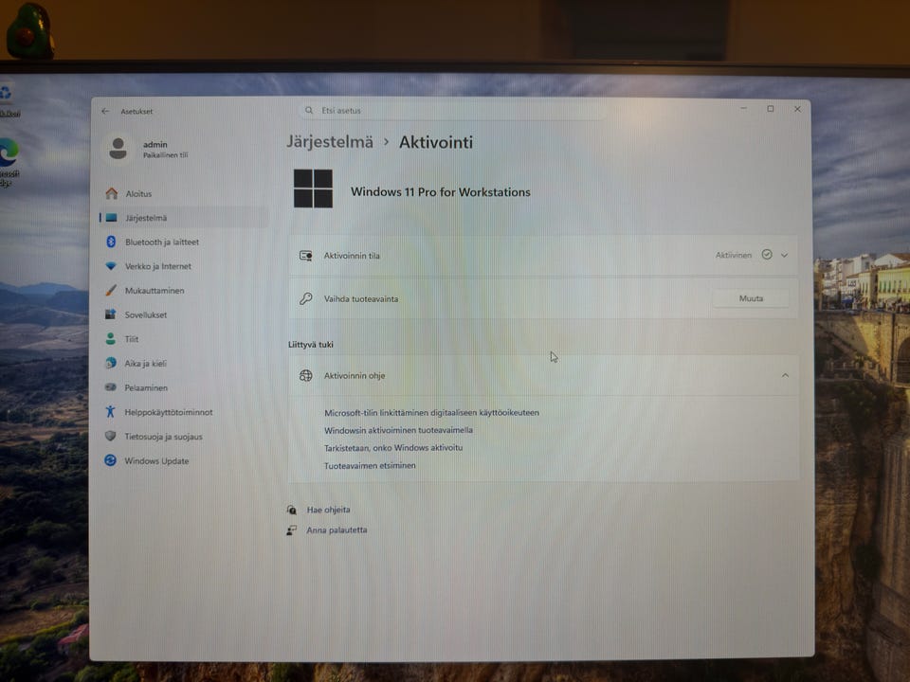Expand the Aktivoinnin tila chevron

point(785,255)
